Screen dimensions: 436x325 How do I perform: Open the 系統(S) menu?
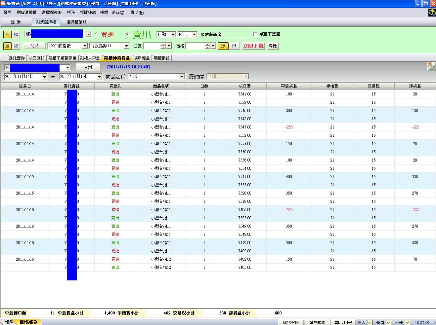[118, 13]
